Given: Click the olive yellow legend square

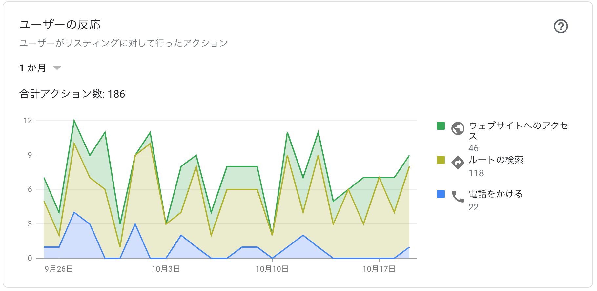Looking at the screenshot, I should [441, 160].
